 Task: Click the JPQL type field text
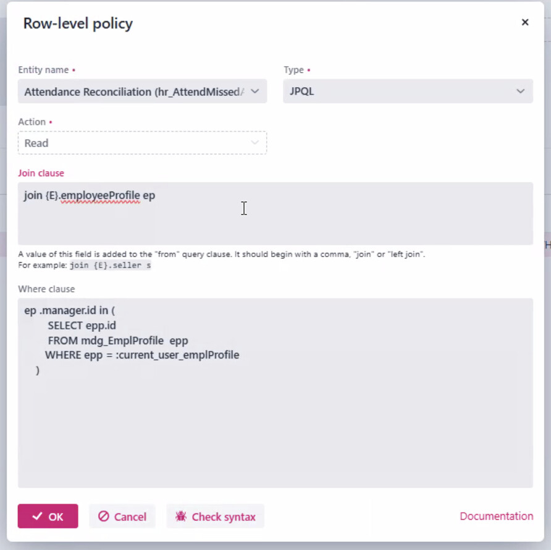[303, 91]
